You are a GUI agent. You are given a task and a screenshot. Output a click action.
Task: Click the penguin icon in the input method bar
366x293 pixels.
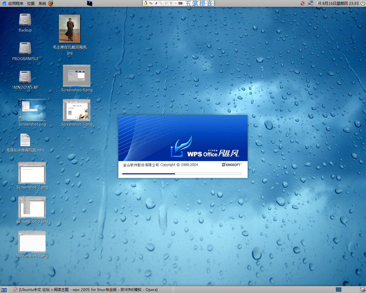[146, 3]
